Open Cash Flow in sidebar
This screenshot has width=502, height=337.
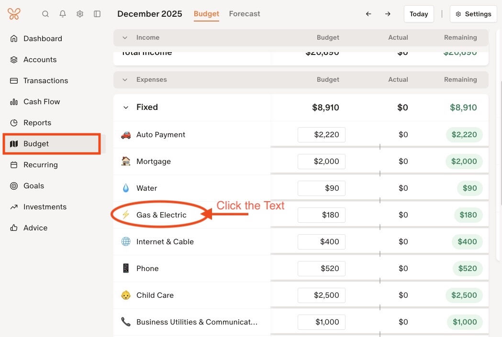pyautogui.click(x=42, y=102)
